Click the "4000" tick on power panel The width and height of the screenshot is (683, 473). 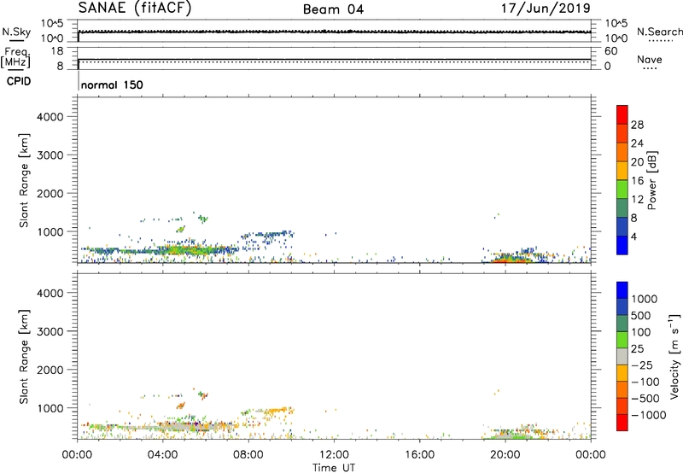(50, 117)
